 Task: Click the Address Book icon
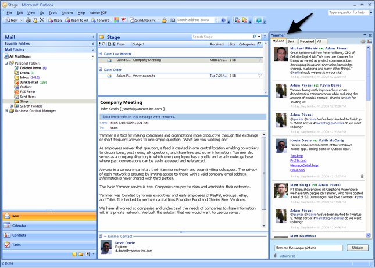point(173,20)
